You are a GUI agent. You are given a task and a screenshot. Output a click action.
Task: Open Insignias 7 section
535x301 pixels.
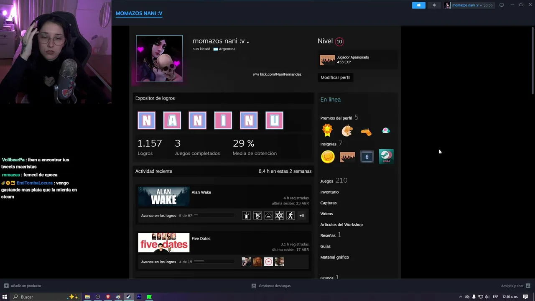pyautogui.click(x=331, y=143)
